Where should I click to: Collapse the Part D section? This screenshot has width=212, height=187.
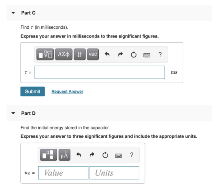pyautogui.click(x=13, y=113)
